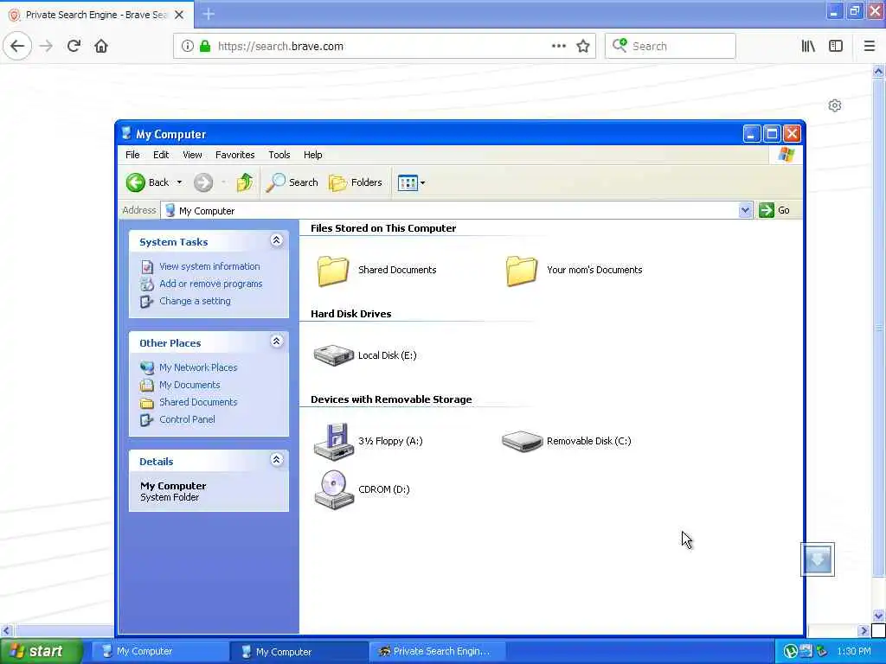This screenshot has width=886, height=664.
Task: Click the horizontal scrollbar right arrow
Action: pos(864,630)
